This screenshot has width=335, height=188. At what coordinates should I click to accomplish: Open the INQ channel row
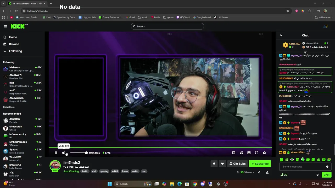22,84
